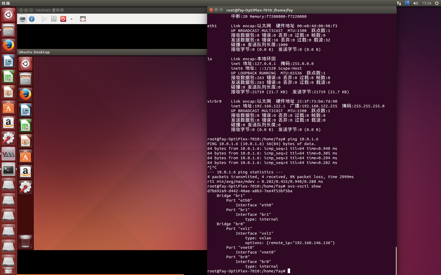Open virtual hardware details info icon
The image size is (441, 275).
pyautogui.click(x=32, y=19)
